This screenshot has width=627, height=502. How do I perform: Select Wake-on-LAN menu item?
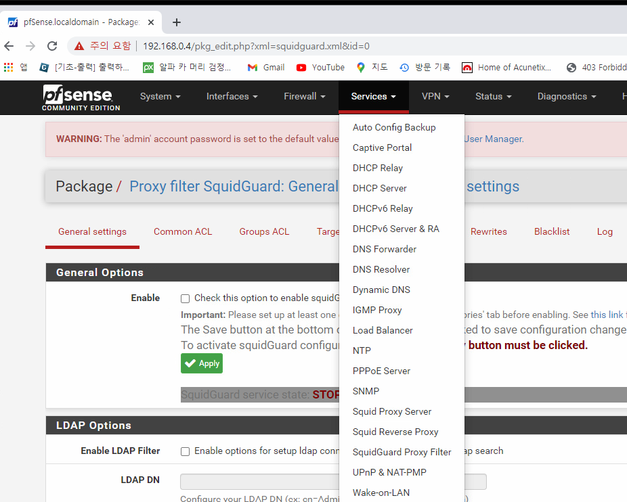(x=402, y=493)
